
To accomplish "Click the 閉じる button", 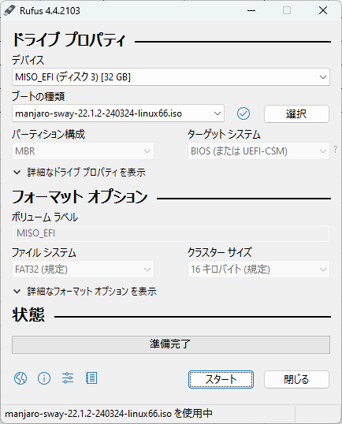I will (296, 379).
